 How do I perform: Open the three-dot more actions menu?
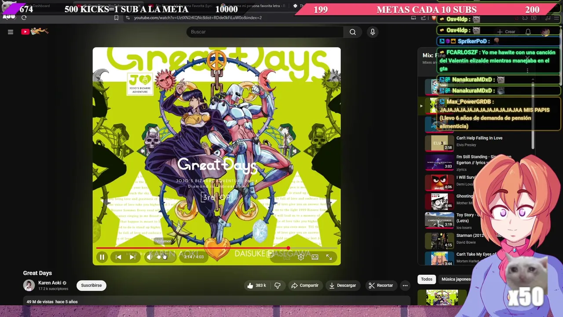point(405,285)
